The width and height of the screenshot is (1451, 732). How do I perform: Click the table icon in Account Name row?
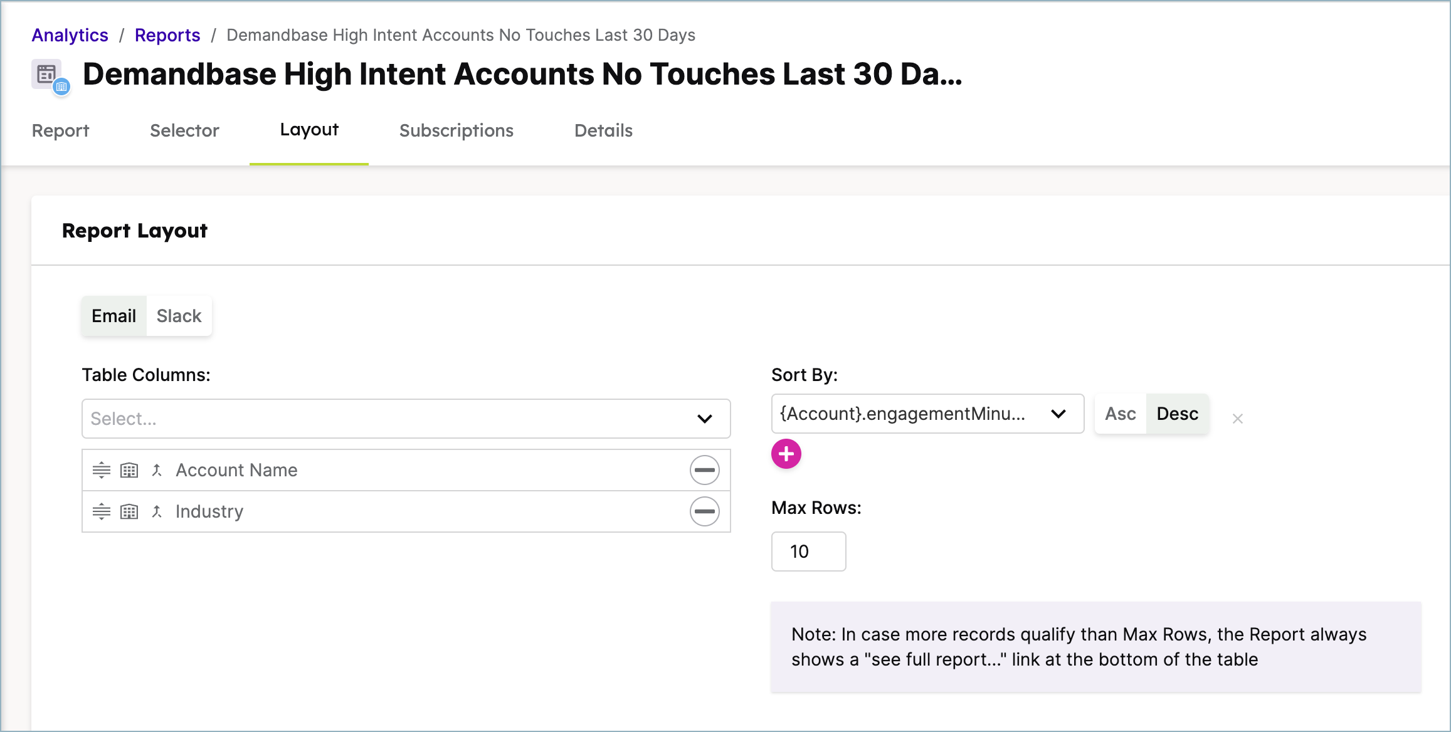pos(129,470)
